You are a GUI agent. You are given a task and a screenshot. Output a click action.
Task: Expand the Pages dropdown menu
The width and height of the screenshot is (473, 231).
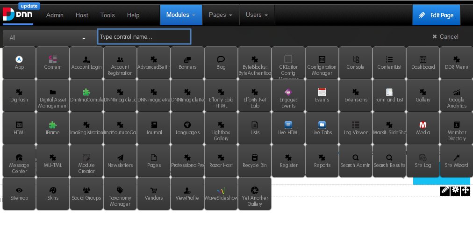221,15
